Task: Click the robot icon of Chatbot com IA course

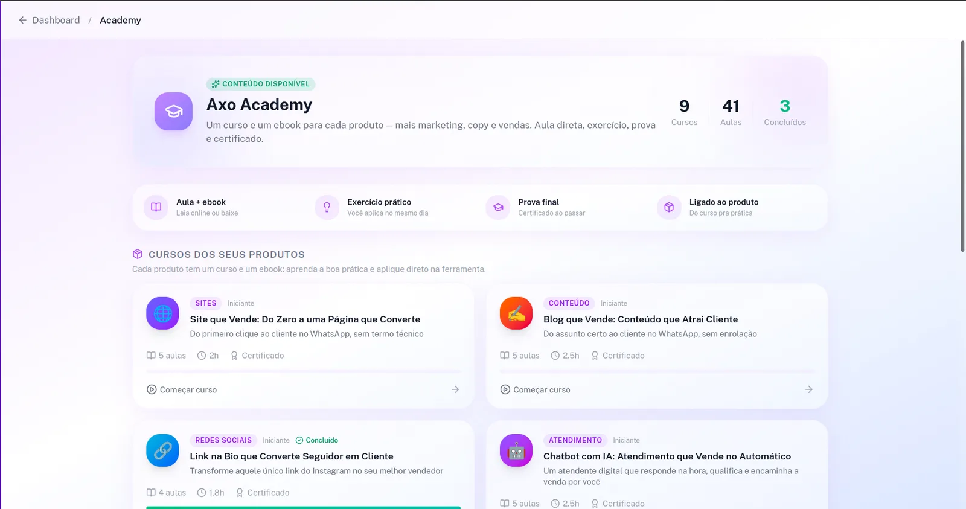Action: click(x=516, y=450)
